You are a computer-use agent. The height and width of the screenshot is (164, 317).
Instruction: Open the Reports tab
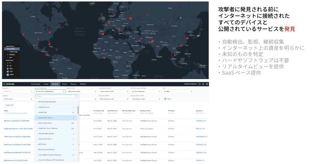[x=73, y=84]
